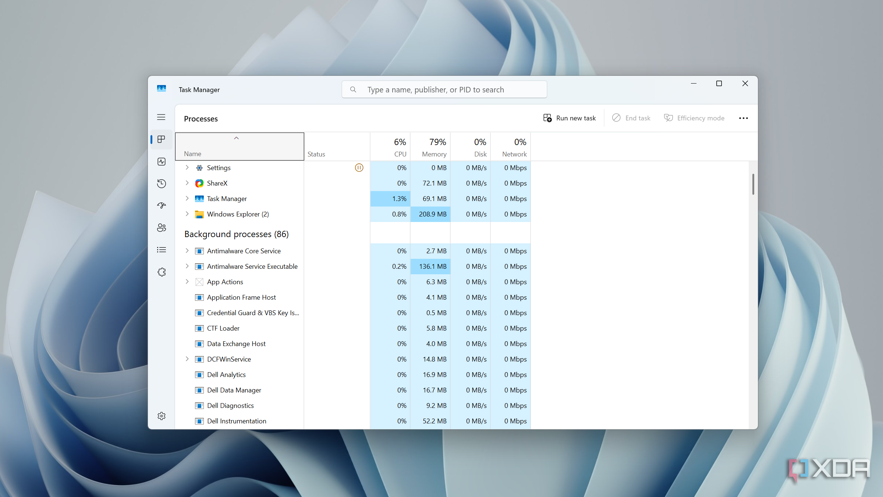
Task: Click the Task Manager title bar app icon
Action: pyautogui.click(x=161, y=89)
